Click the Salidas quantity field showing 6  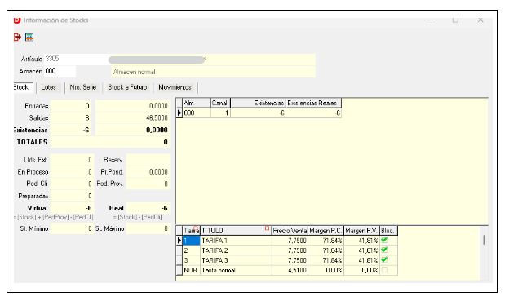click(x=71, y=117)
